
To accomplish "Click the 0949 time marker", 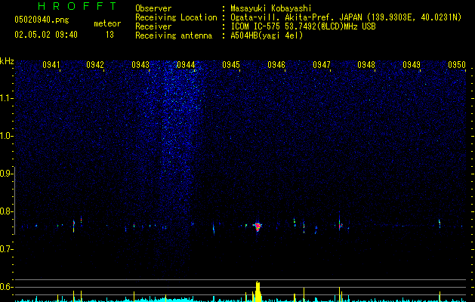I will (x=412, y=65).
